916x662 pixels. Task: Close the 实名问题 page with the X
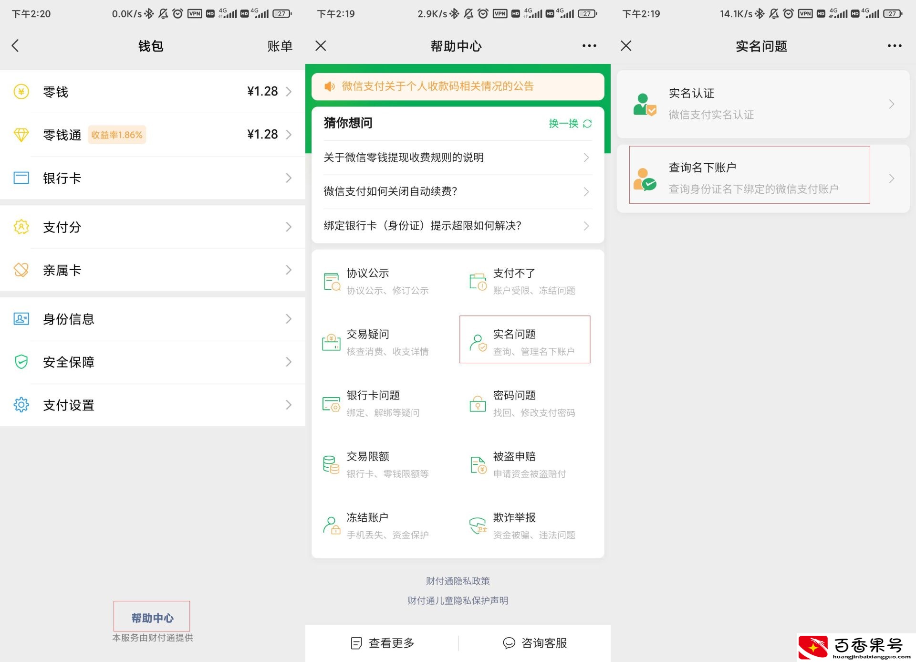click(626, 46)
